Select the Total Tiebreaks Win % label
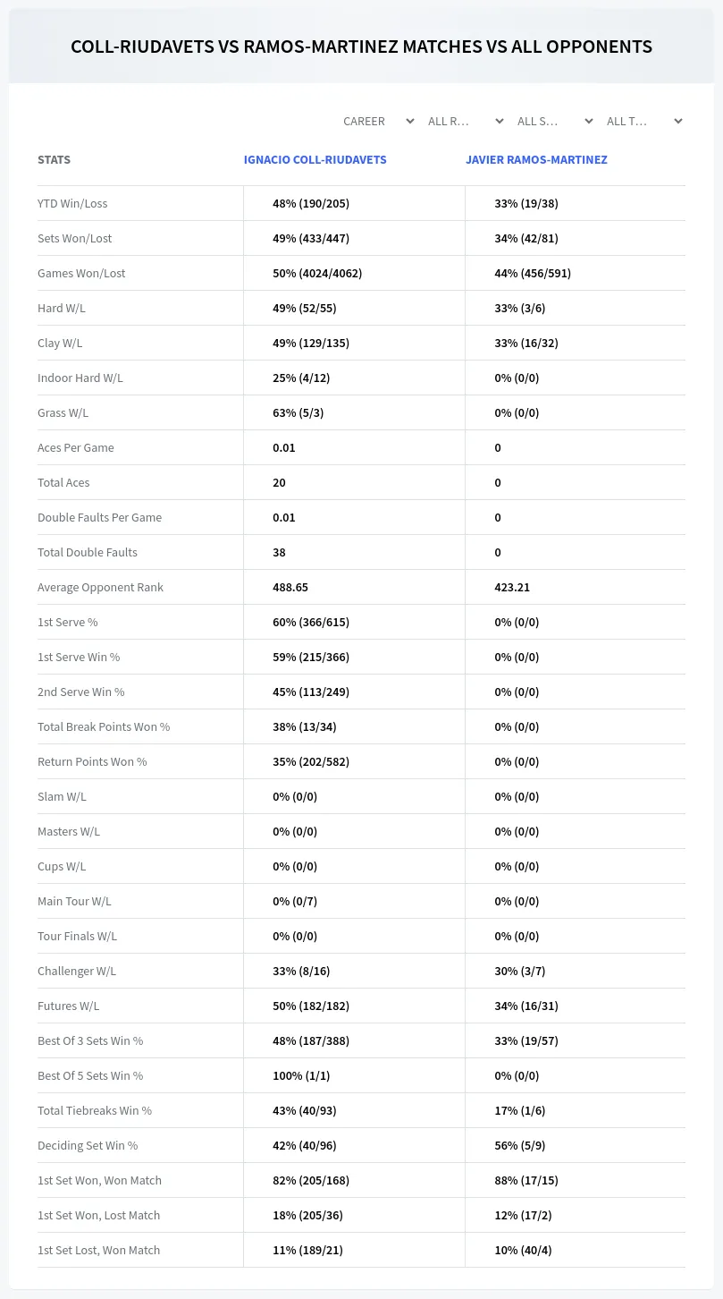The height and width of the screenshot is (1299, 723). [x=95, y=1110]
